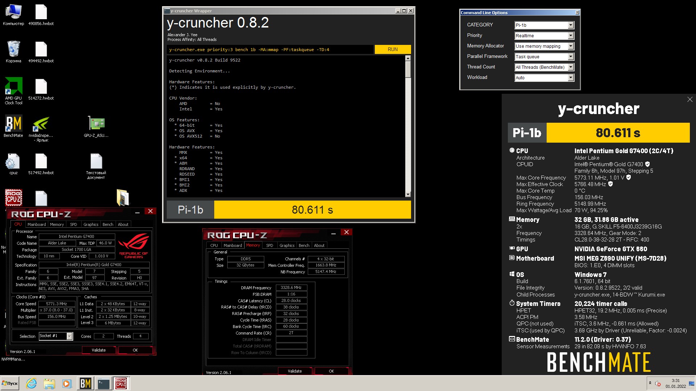Screen dimensions: 696x391
Task: Switch to Memory tab in left CPU-Z
Action: pos(57,224)
